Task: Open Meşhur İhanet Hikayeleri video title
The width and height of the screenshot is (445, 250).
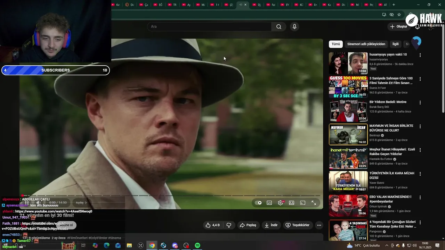Action: point(392,152)
